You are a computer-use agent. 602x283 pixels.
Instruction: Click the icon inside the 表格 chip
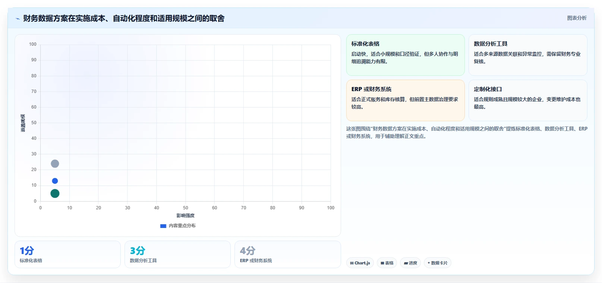tap(382, 263)
